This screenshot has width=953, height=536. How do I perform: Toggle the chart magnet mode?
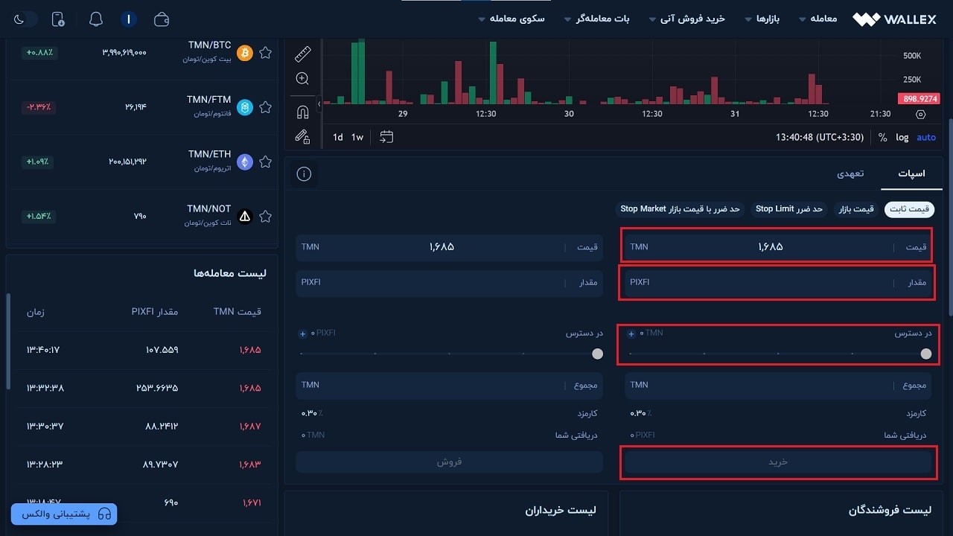point(302,112)
